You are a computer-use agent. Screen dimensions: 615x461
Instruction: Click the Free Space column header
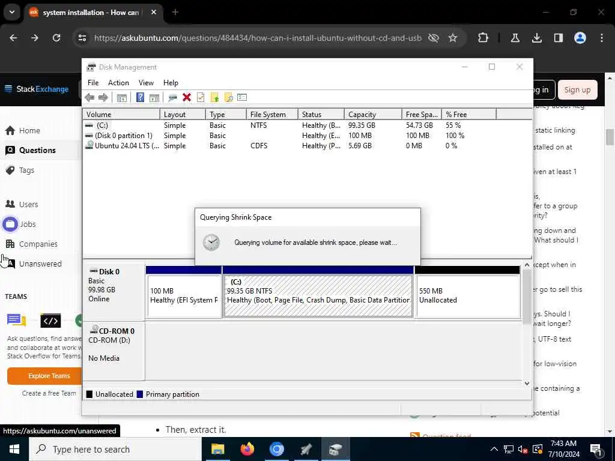pyautogui.click(x=422, y=115)
